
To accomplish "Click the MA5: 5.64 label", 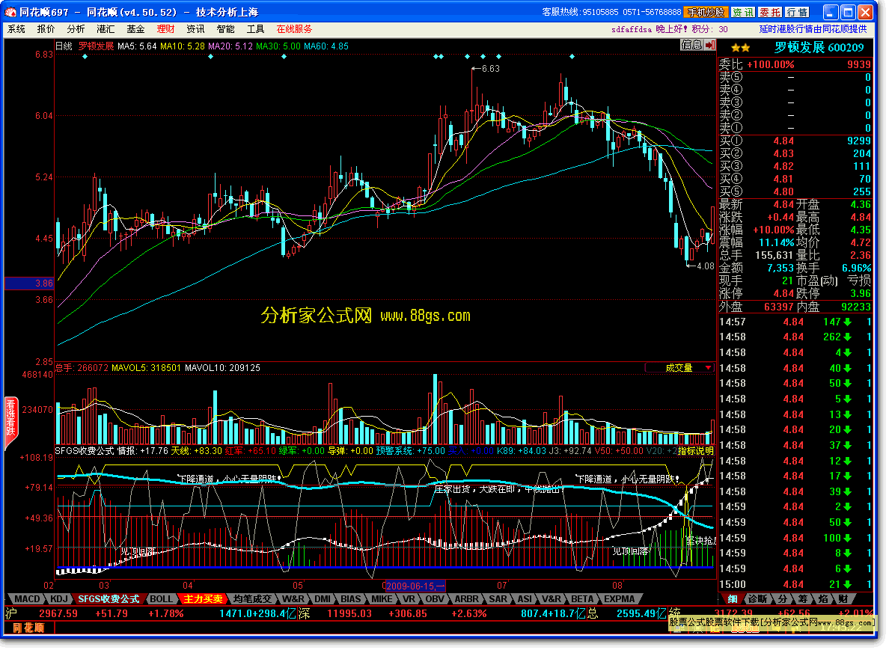I will pos(137,46).
